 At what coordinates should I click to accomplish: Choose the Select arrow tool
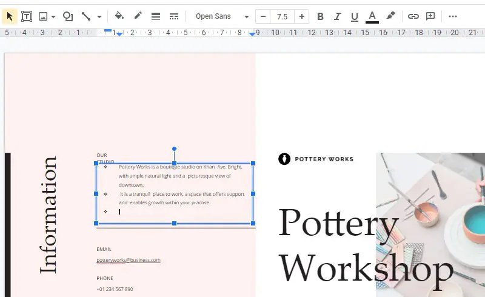click(x=10, y=16)
